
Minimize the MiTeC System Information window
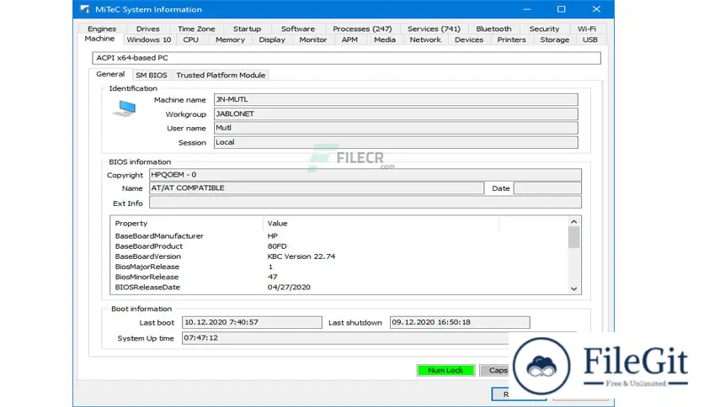click(527, 9)
